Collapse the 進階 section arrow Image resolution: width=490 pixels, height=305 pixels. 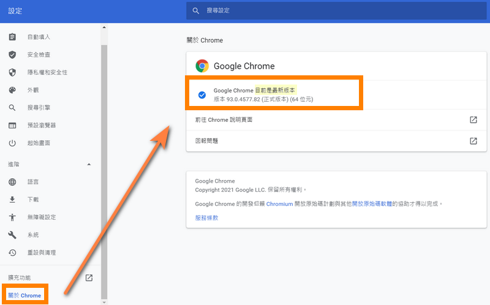(x=89, y=164)
